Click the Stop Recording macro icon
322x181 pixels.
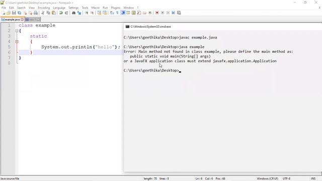pos(163,13)
